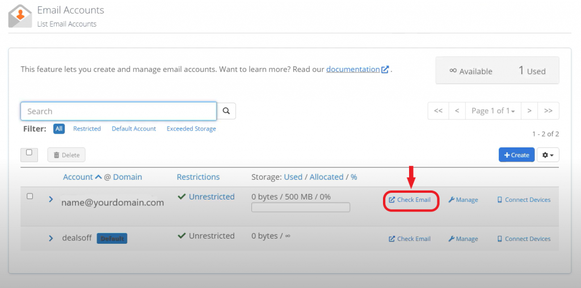Filter by Exceeded Storage

[191, 129]
